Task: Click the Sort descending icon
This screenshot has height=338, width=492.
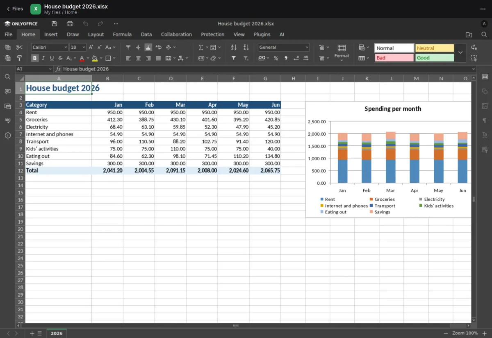Action: (246, 48)
